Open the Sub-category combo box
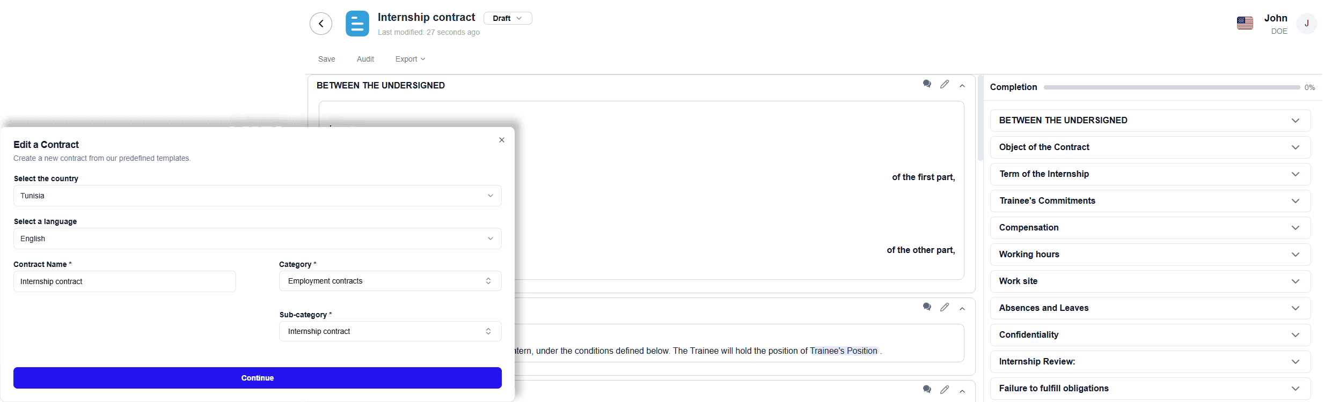This screenshot has height=402, width=1324. [390, 331]
